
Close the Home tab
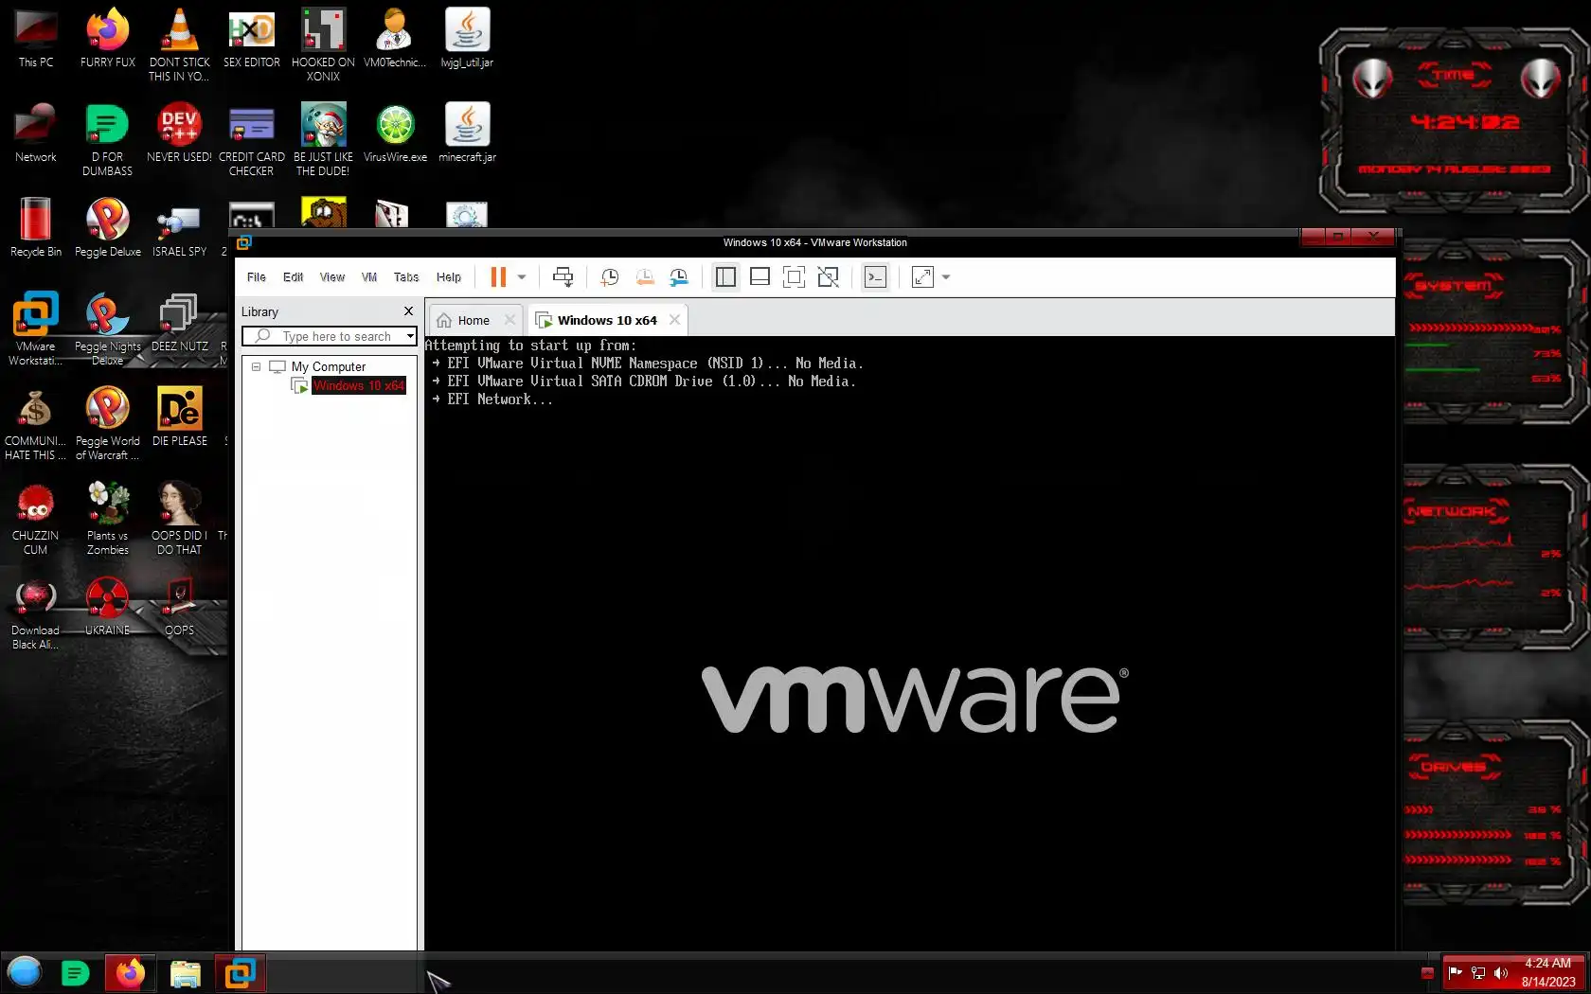click(510, 320)
